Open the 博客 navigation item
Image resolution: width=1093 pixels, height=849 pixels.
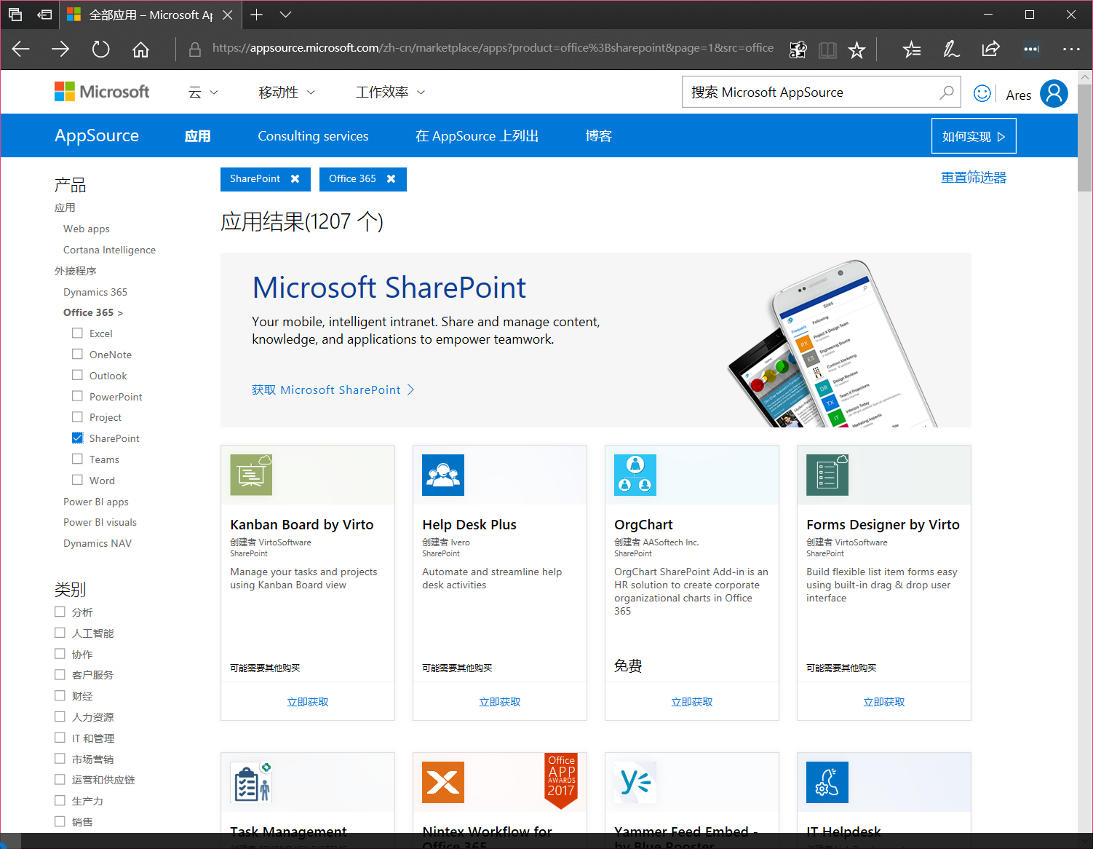599,135
